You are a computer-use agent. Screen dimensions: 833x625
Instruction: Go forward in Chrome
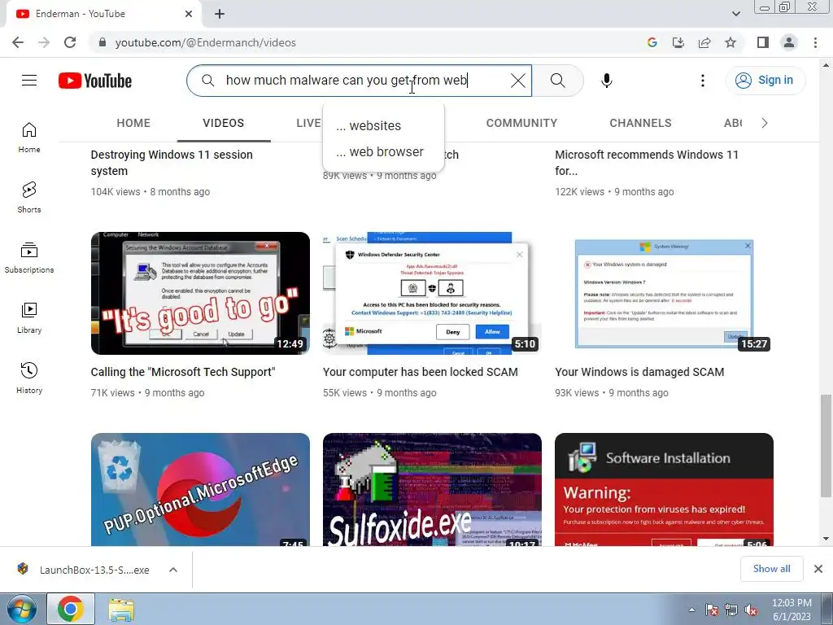[44, 42]
